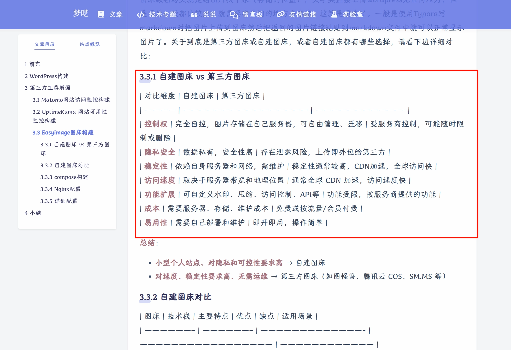Image resolution: width=511 pixels, height=350 pixels.
Task: Switch to the 站点概览 tab
Action: pyautogui.click(x=90, y=44)
